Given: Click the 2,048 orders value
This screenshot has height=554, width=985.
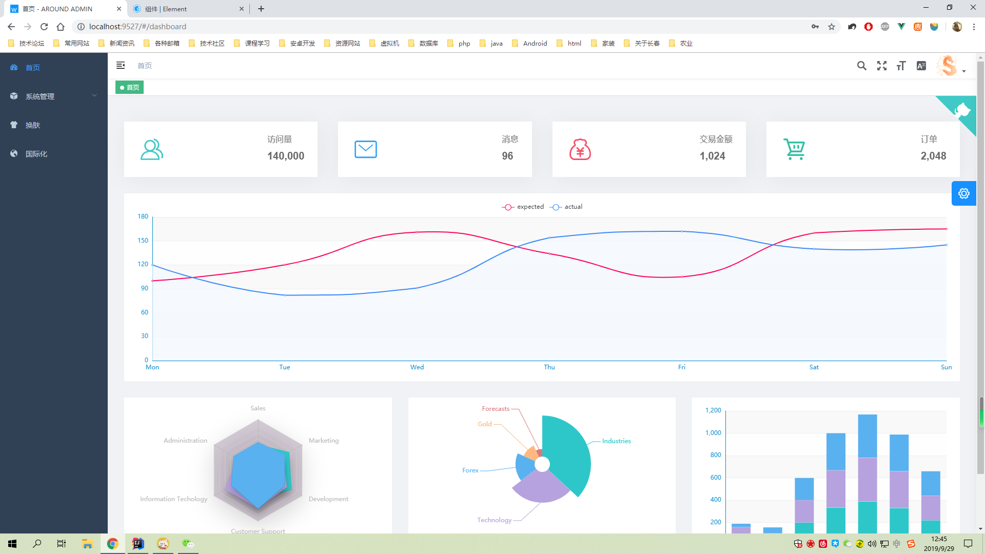Looking at the screenshot, I should [933, 156].
